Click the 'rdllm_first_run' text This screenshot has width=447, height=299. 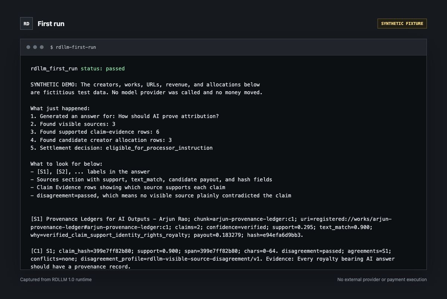54,69
